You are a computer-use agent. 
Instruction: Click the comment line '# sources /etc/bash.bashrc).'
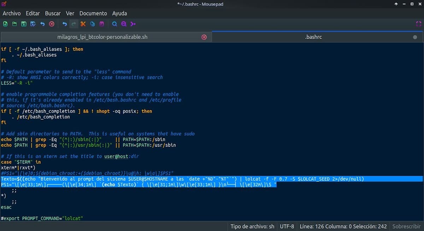pos(38,105)
